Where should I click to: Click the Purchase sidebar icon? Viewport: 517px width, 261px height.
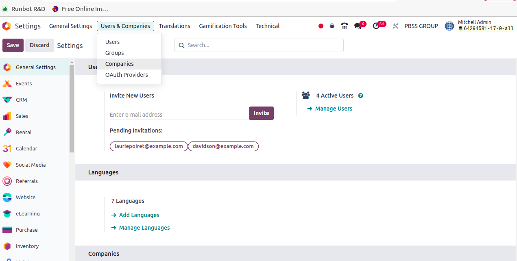point(7,230)
